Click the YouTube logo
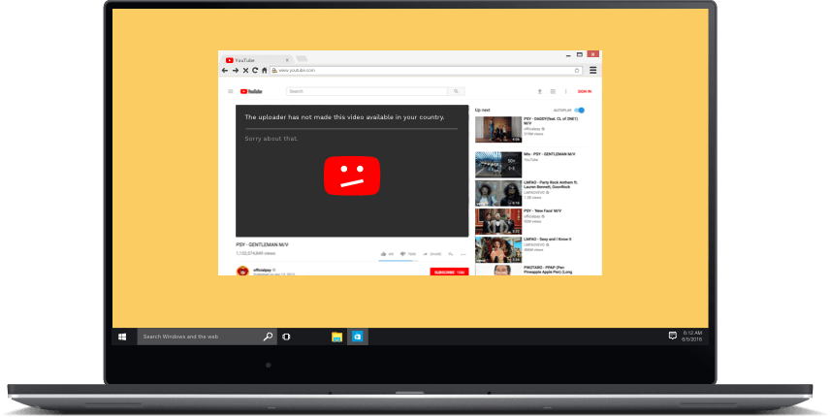The height and width of the screenshot is (417, 831). point(251,91)
